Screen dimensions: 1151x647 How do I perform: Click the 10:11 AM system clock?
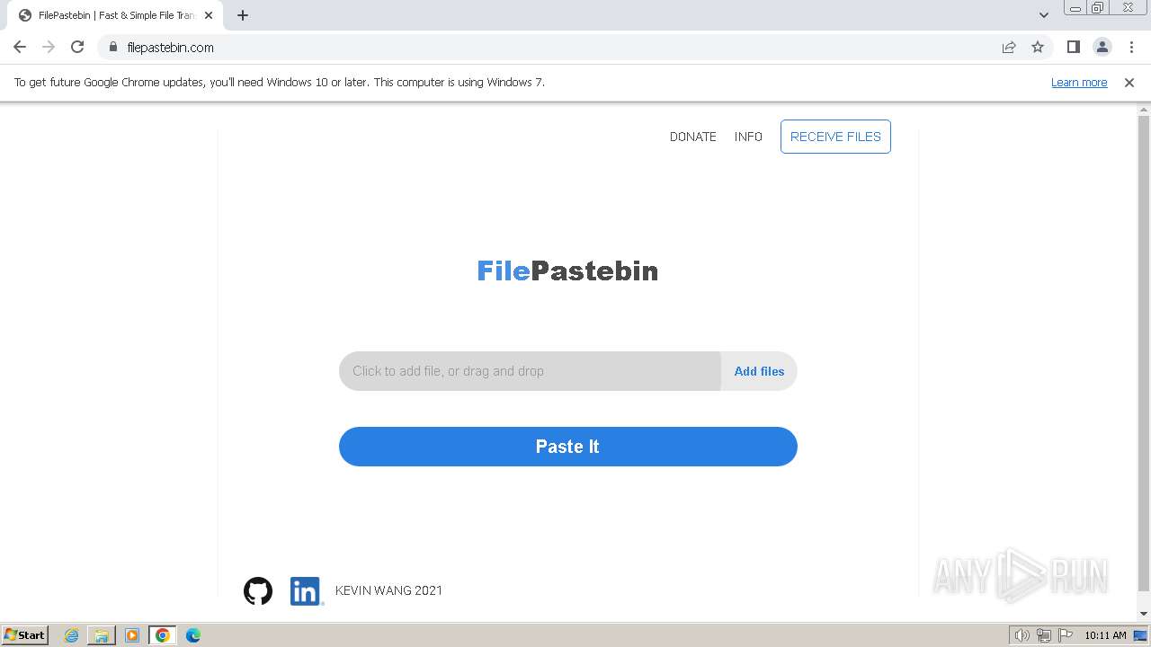(x=1105, y=635)
